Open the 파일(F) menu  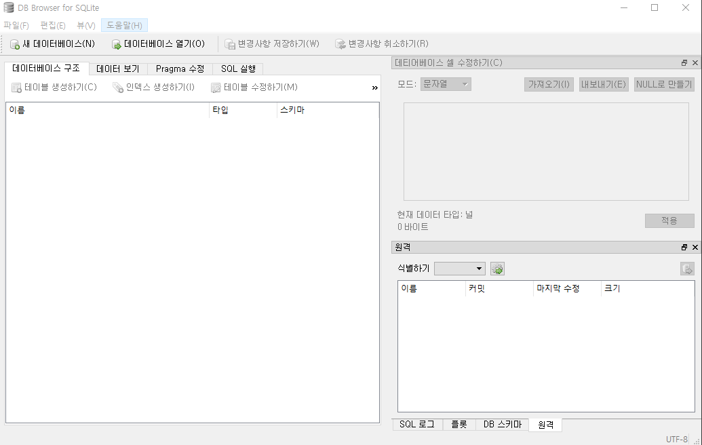point(16,26)
